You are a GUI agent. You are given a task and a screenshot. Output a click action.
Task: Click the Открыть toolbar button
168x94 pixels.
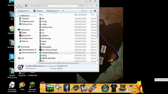coord(38,11)
